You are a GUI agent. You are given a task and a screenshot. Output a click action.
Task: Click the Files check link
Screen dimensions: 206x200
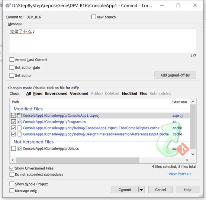(143, 94)
